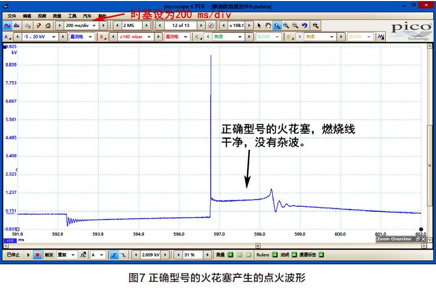Open channel C 关闭 range dropdown
The width and height of the screenshot is (436, 288).
(x=240, y=37)
